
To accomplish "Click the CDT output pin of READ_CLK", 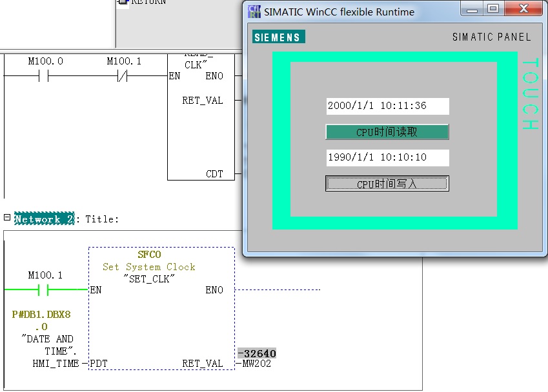I will coord(214,174).
